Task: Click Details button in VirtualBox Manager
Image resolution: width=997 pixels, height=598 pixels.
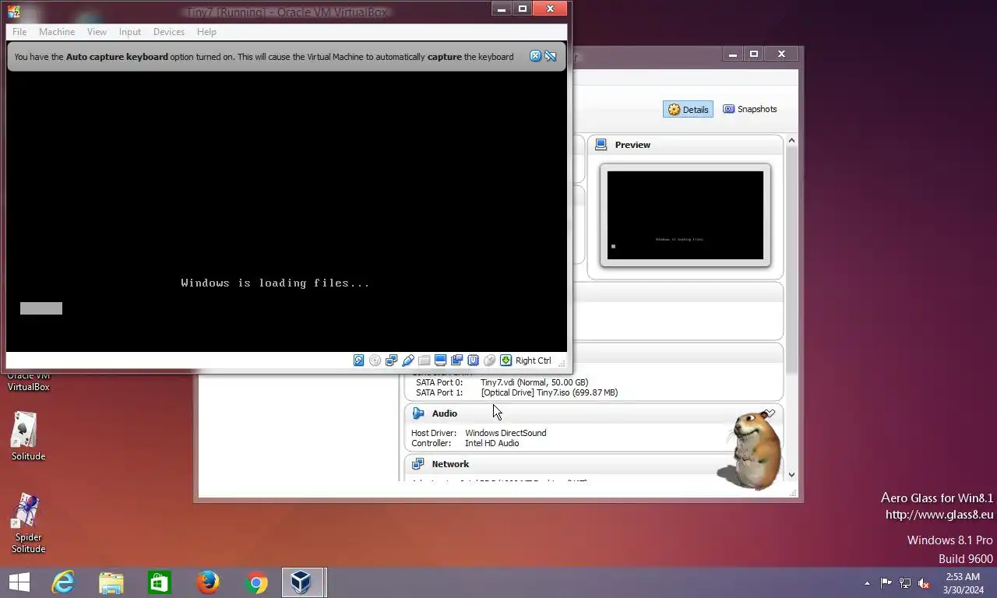Action: point(688,109)
